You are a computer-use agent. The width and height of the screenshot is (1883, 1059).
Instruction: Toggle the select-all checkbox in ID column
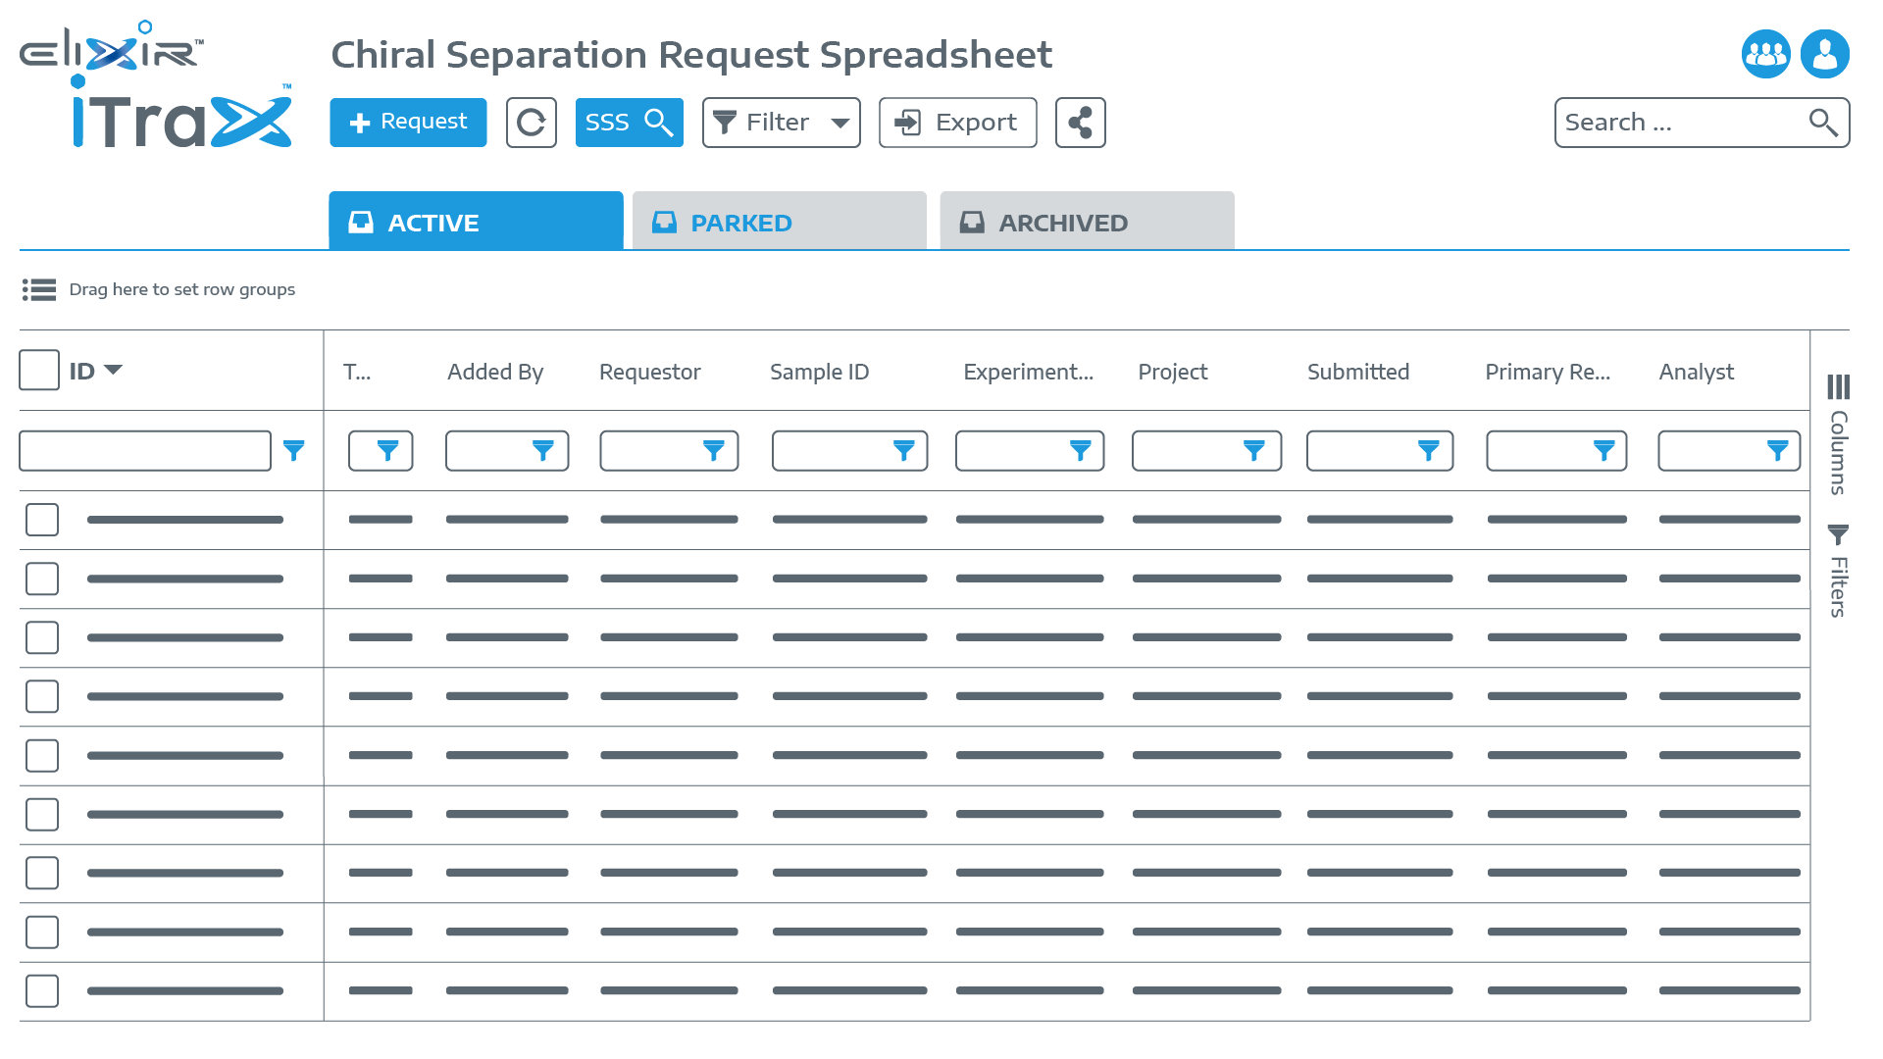39,370
